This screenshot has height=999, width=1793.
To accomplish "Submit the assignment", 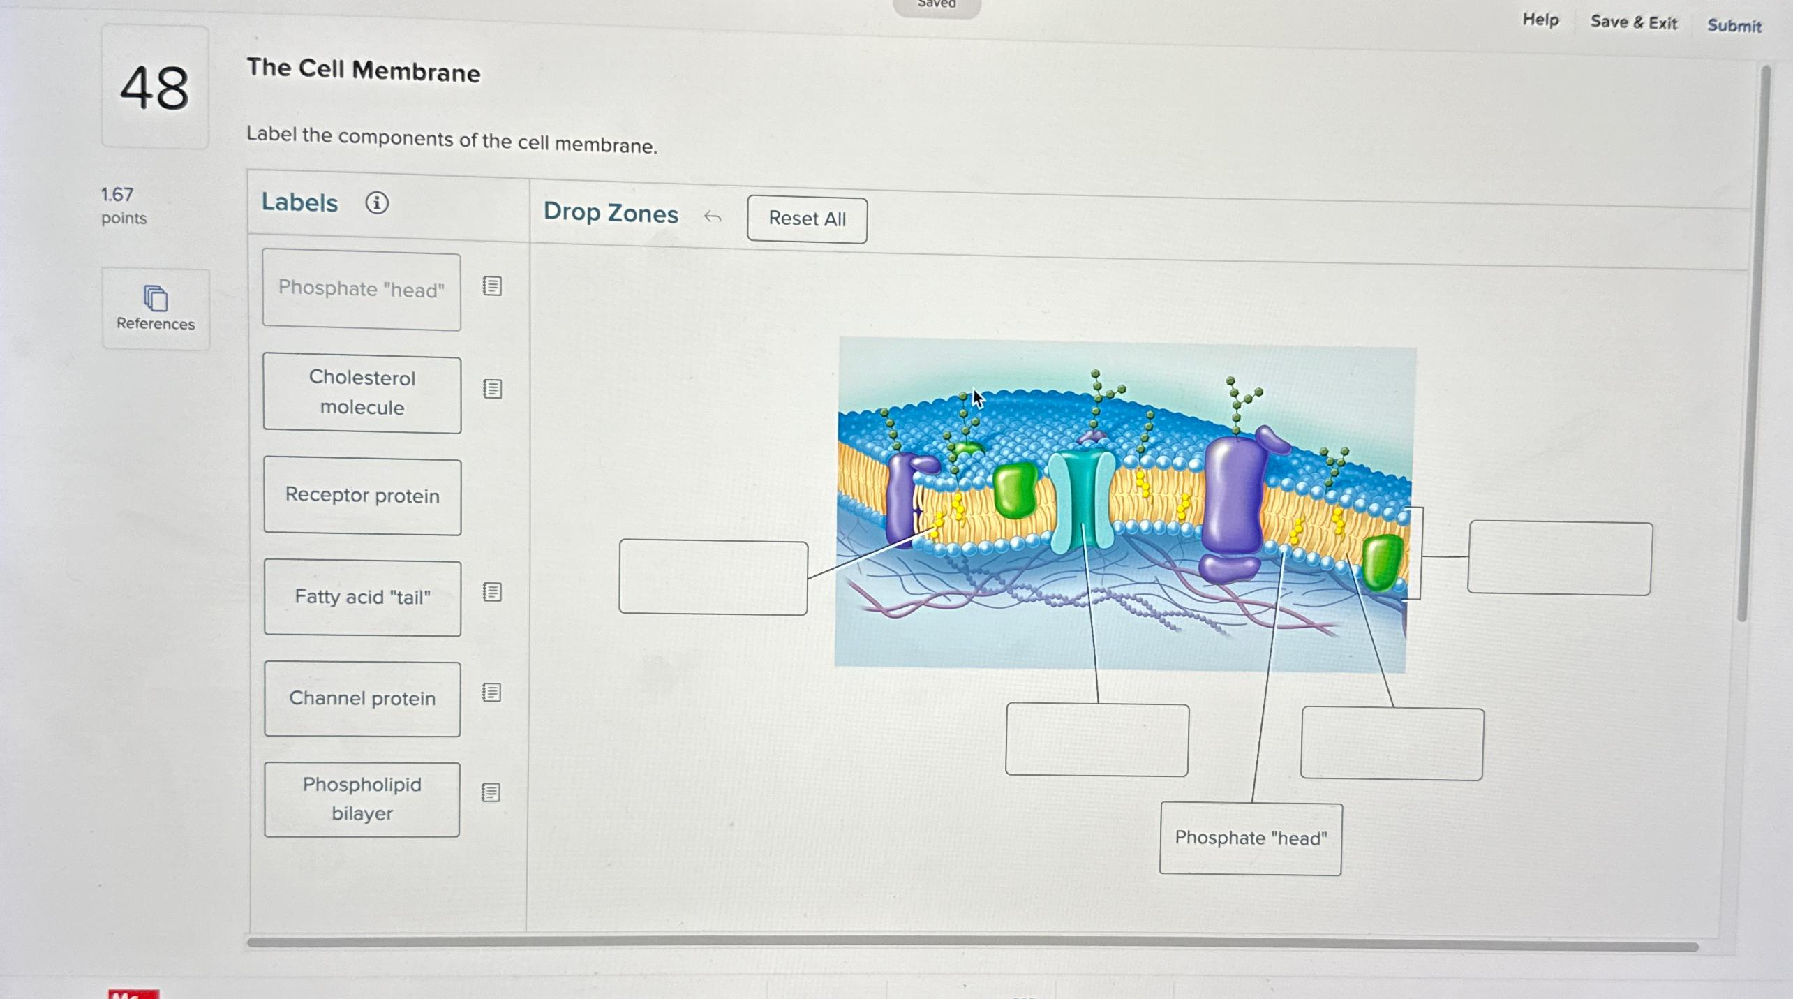I will (1734, 26).
